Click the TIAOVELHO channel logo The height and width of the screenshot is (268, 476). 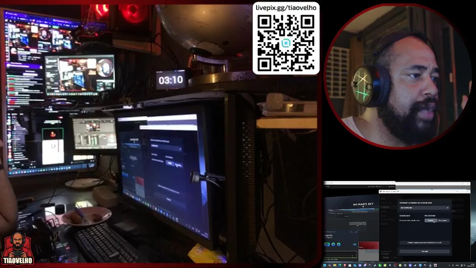coord(18,249)
